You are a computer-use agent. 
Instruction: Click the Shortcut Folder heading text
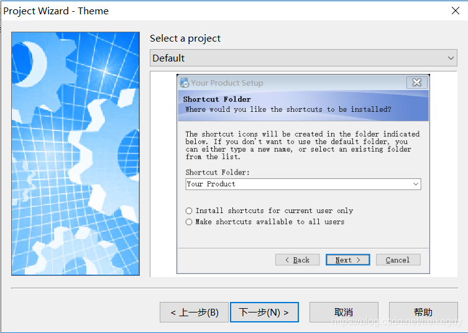[x=217, y=99]
